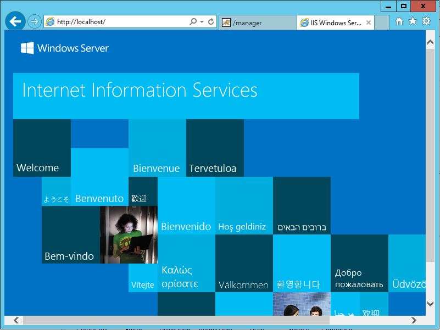Open a new tab with the blank tab button

pos(382,23)
